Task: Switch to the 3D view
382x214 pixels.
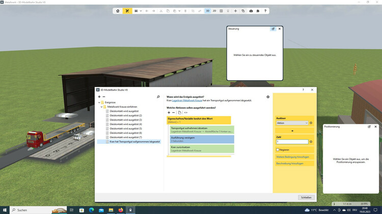Action: (208, 11)
